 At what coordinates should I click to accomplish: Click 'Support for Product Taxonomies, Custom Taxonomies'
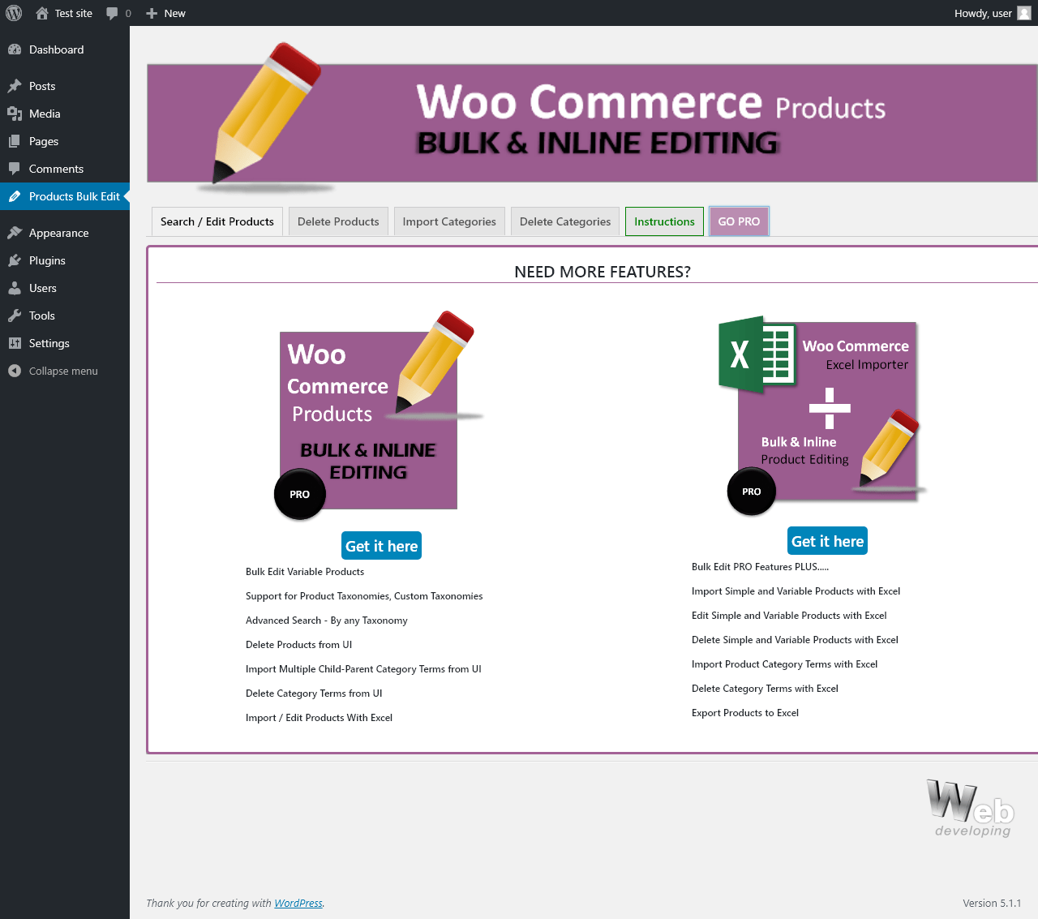pos(364,596)
